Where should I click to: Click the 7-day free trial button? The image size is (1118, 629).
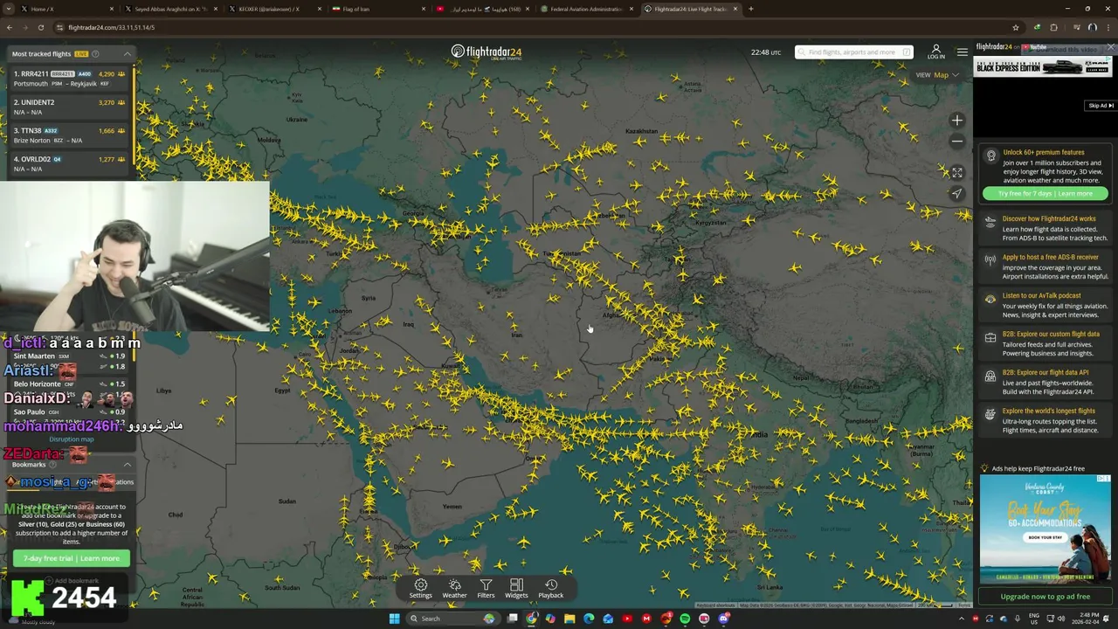click(x=72, y=558)
